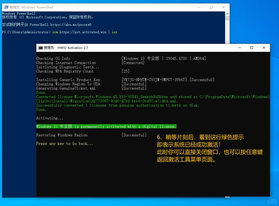Select the green permanent activation success message
The width and height of the screenshot is (279, 206).
106,126
